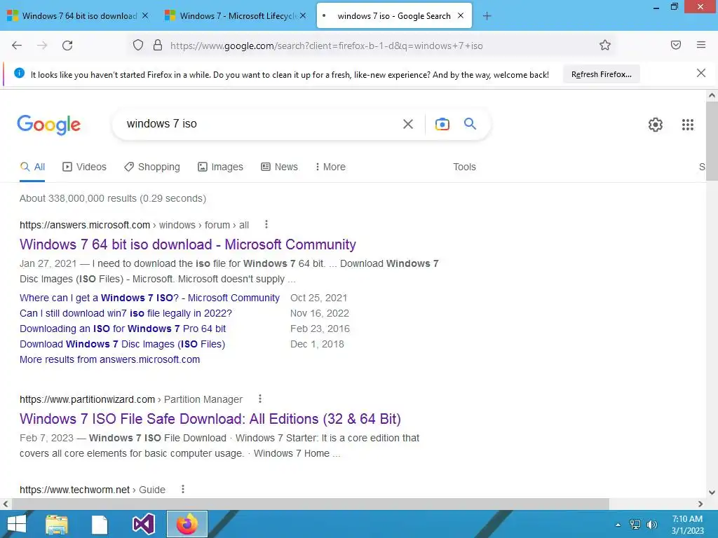Switch to Shopping results
This screenshot has width=718, height=538.
tap(152, 167)
